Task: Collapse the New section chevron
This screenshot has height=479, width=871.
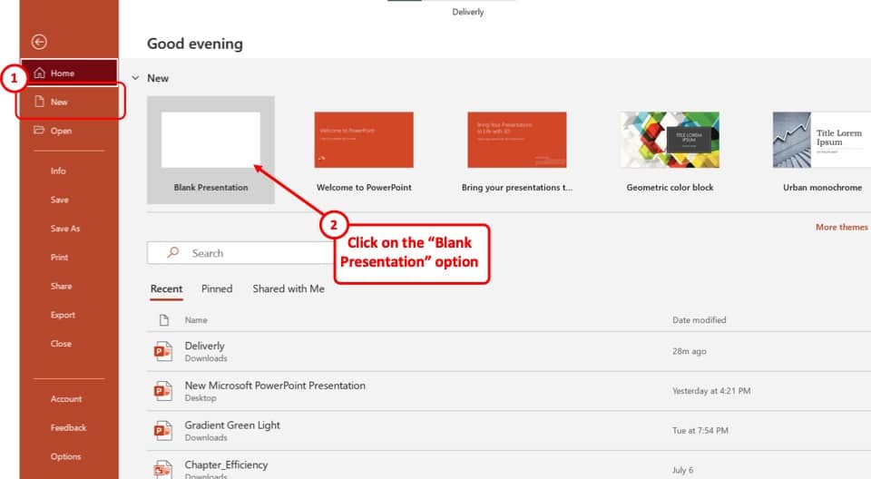Action: coord(135,78)
